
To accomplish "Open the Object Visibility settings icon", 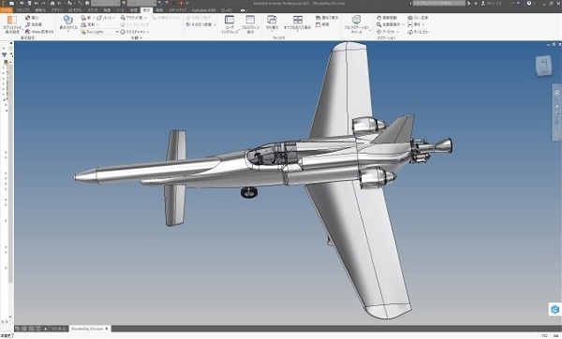I will pos(12,20).
